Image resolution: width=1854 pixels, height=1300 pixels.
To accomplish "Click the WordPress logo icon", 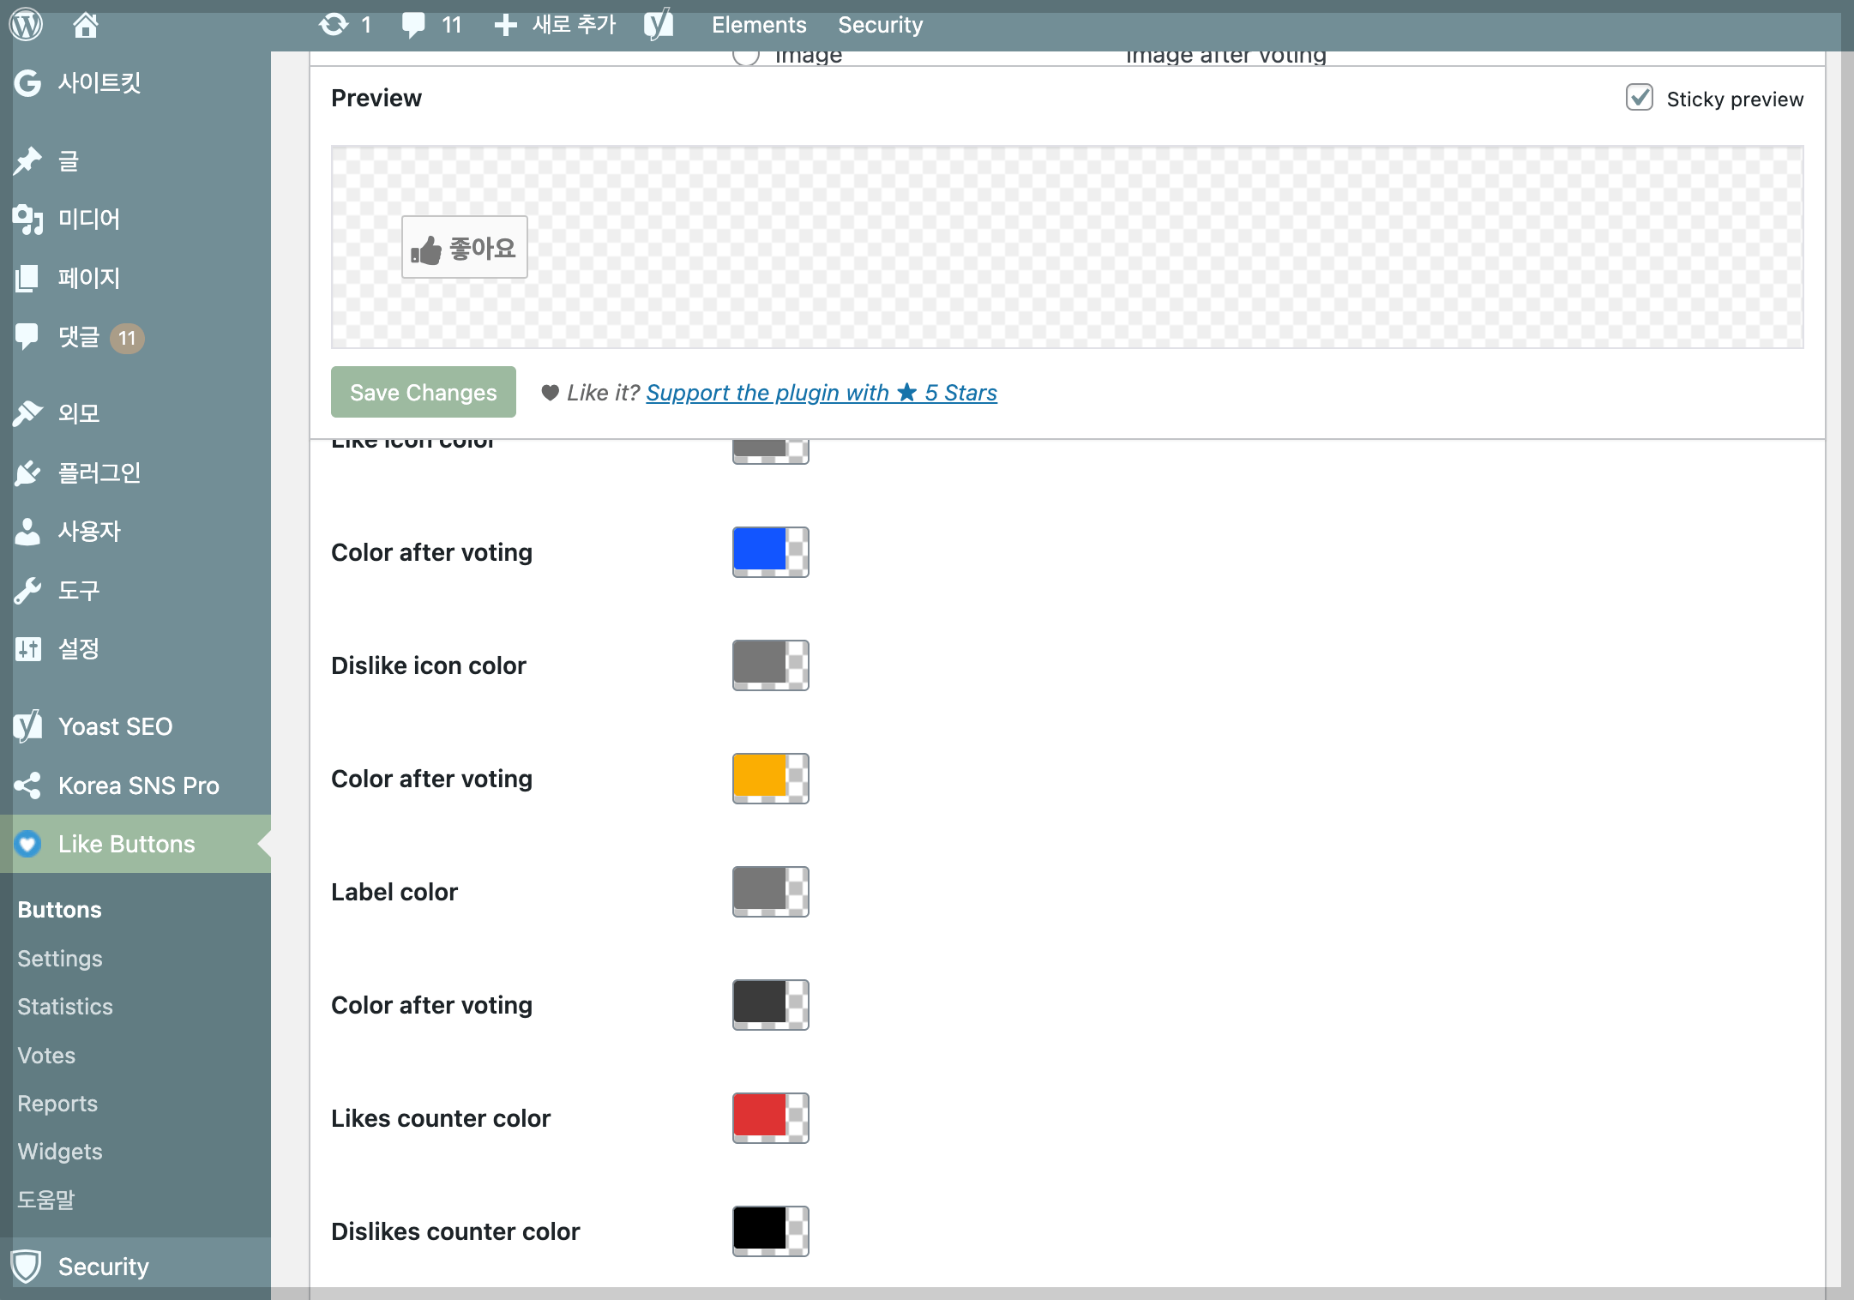I will [26, 24].
